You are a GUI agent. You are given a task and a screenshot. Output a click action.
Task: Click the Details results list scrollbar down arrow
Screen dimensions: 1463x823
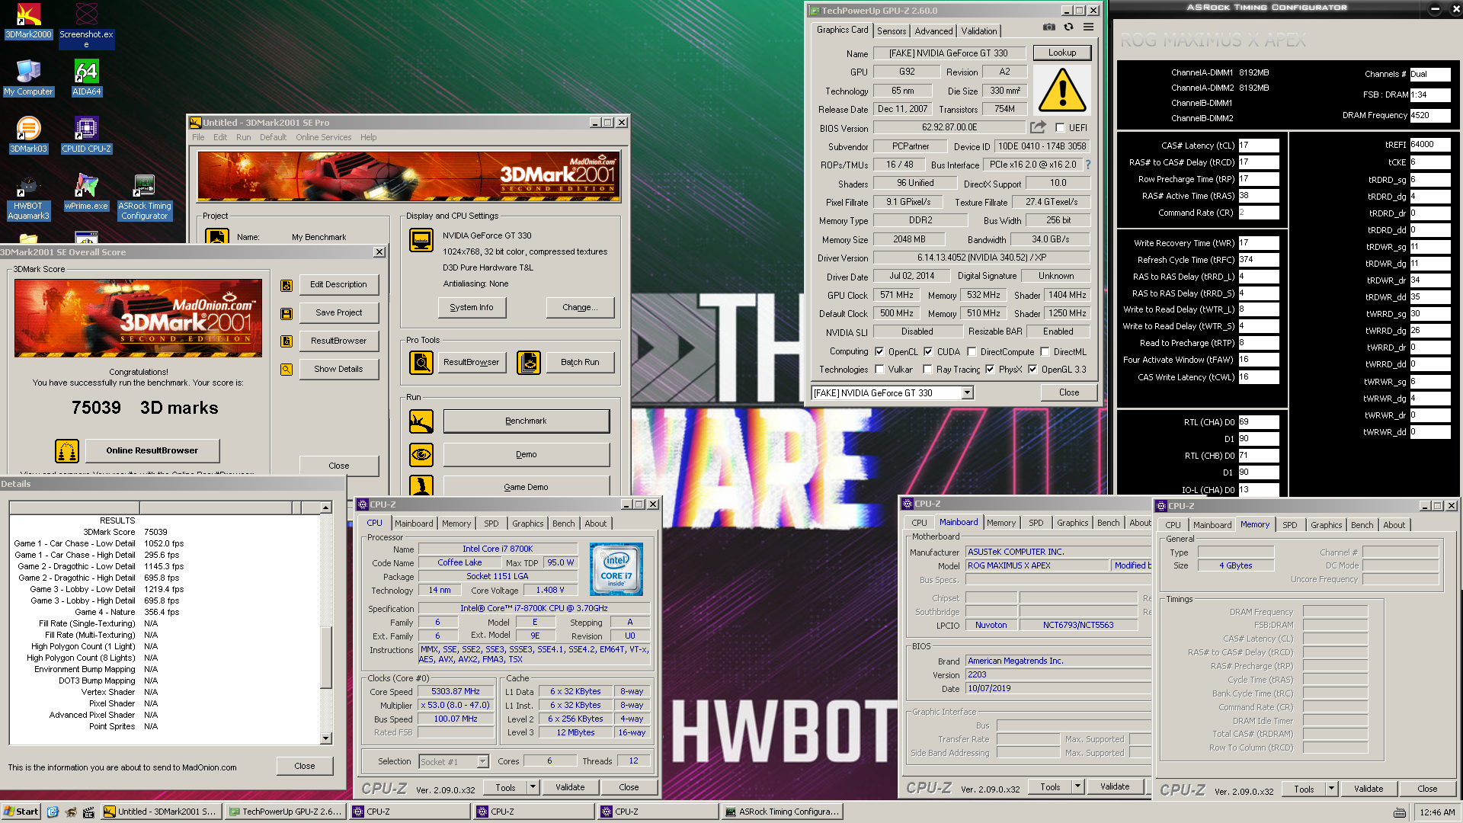tap(325, 738)
